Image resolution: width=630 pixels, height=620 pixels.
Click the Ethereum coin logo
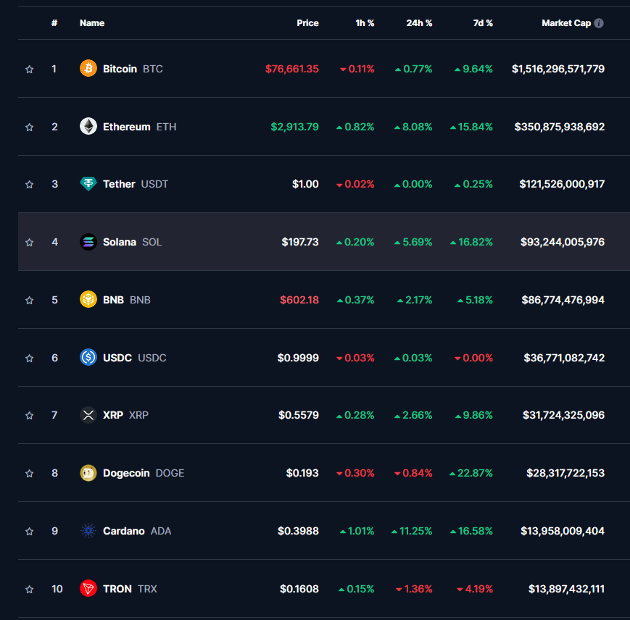click(x=88, y=126)
